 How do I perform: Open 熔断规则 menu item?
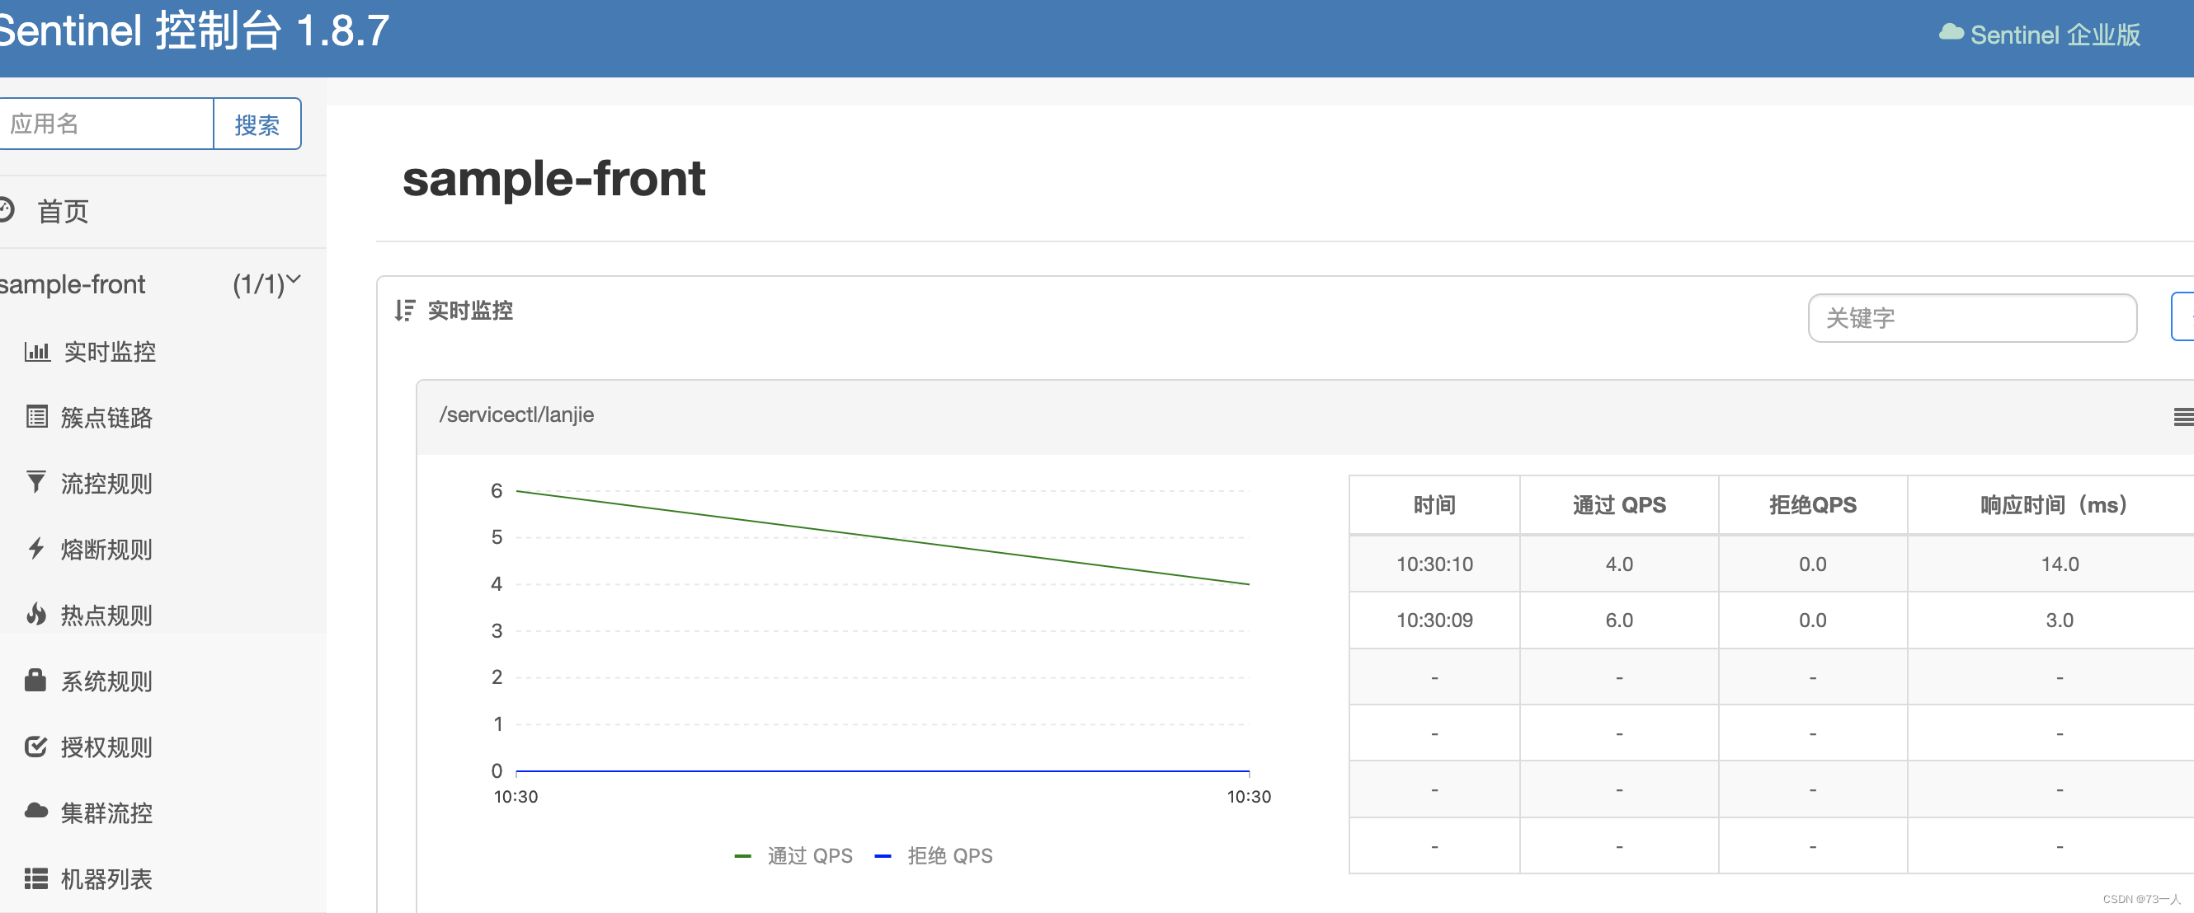106,549
